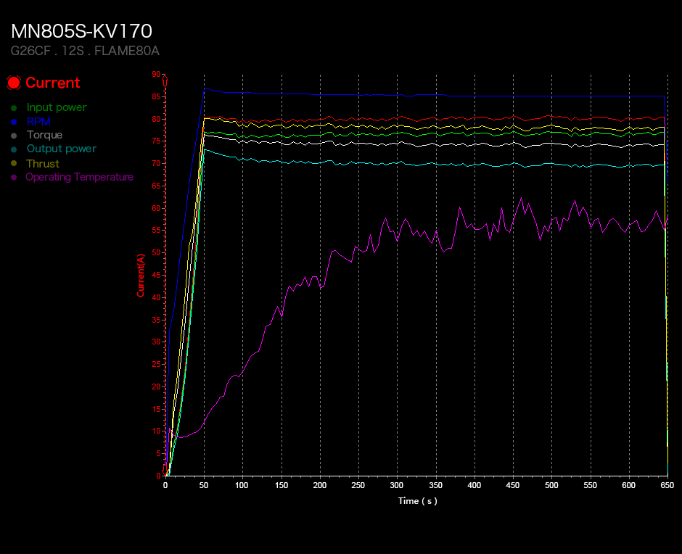Select the Current legend label

[x=53, y=83]
